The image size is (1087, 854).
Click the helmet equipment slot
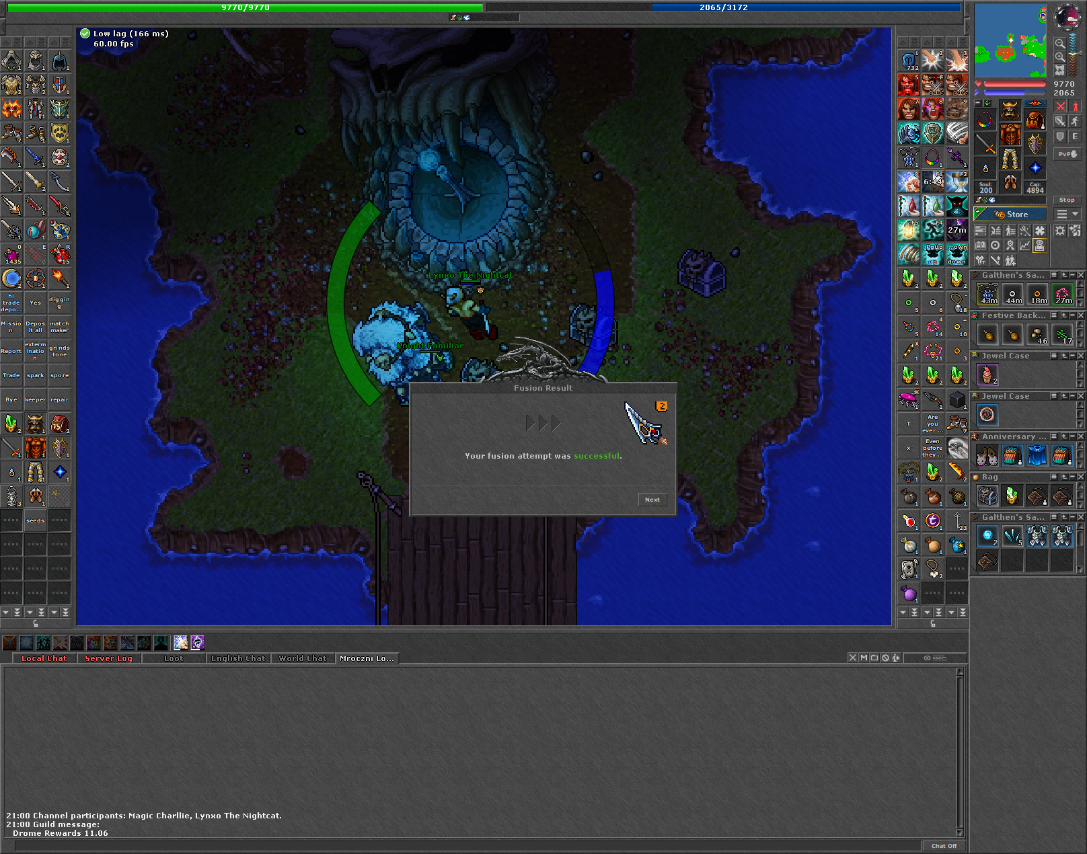(x=1010, y=110)
